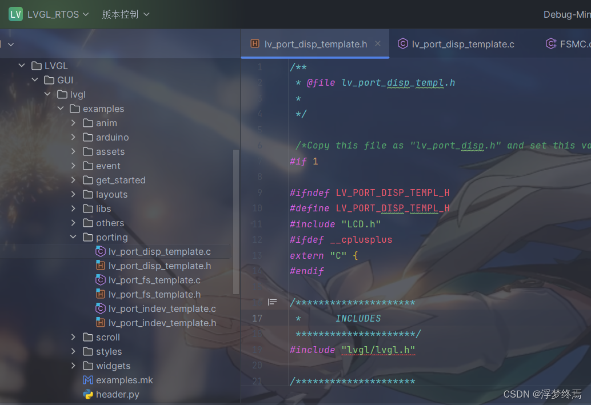Close the lv_port_disp_template.h tab
591x405 pixels.
tap(377, 43)
